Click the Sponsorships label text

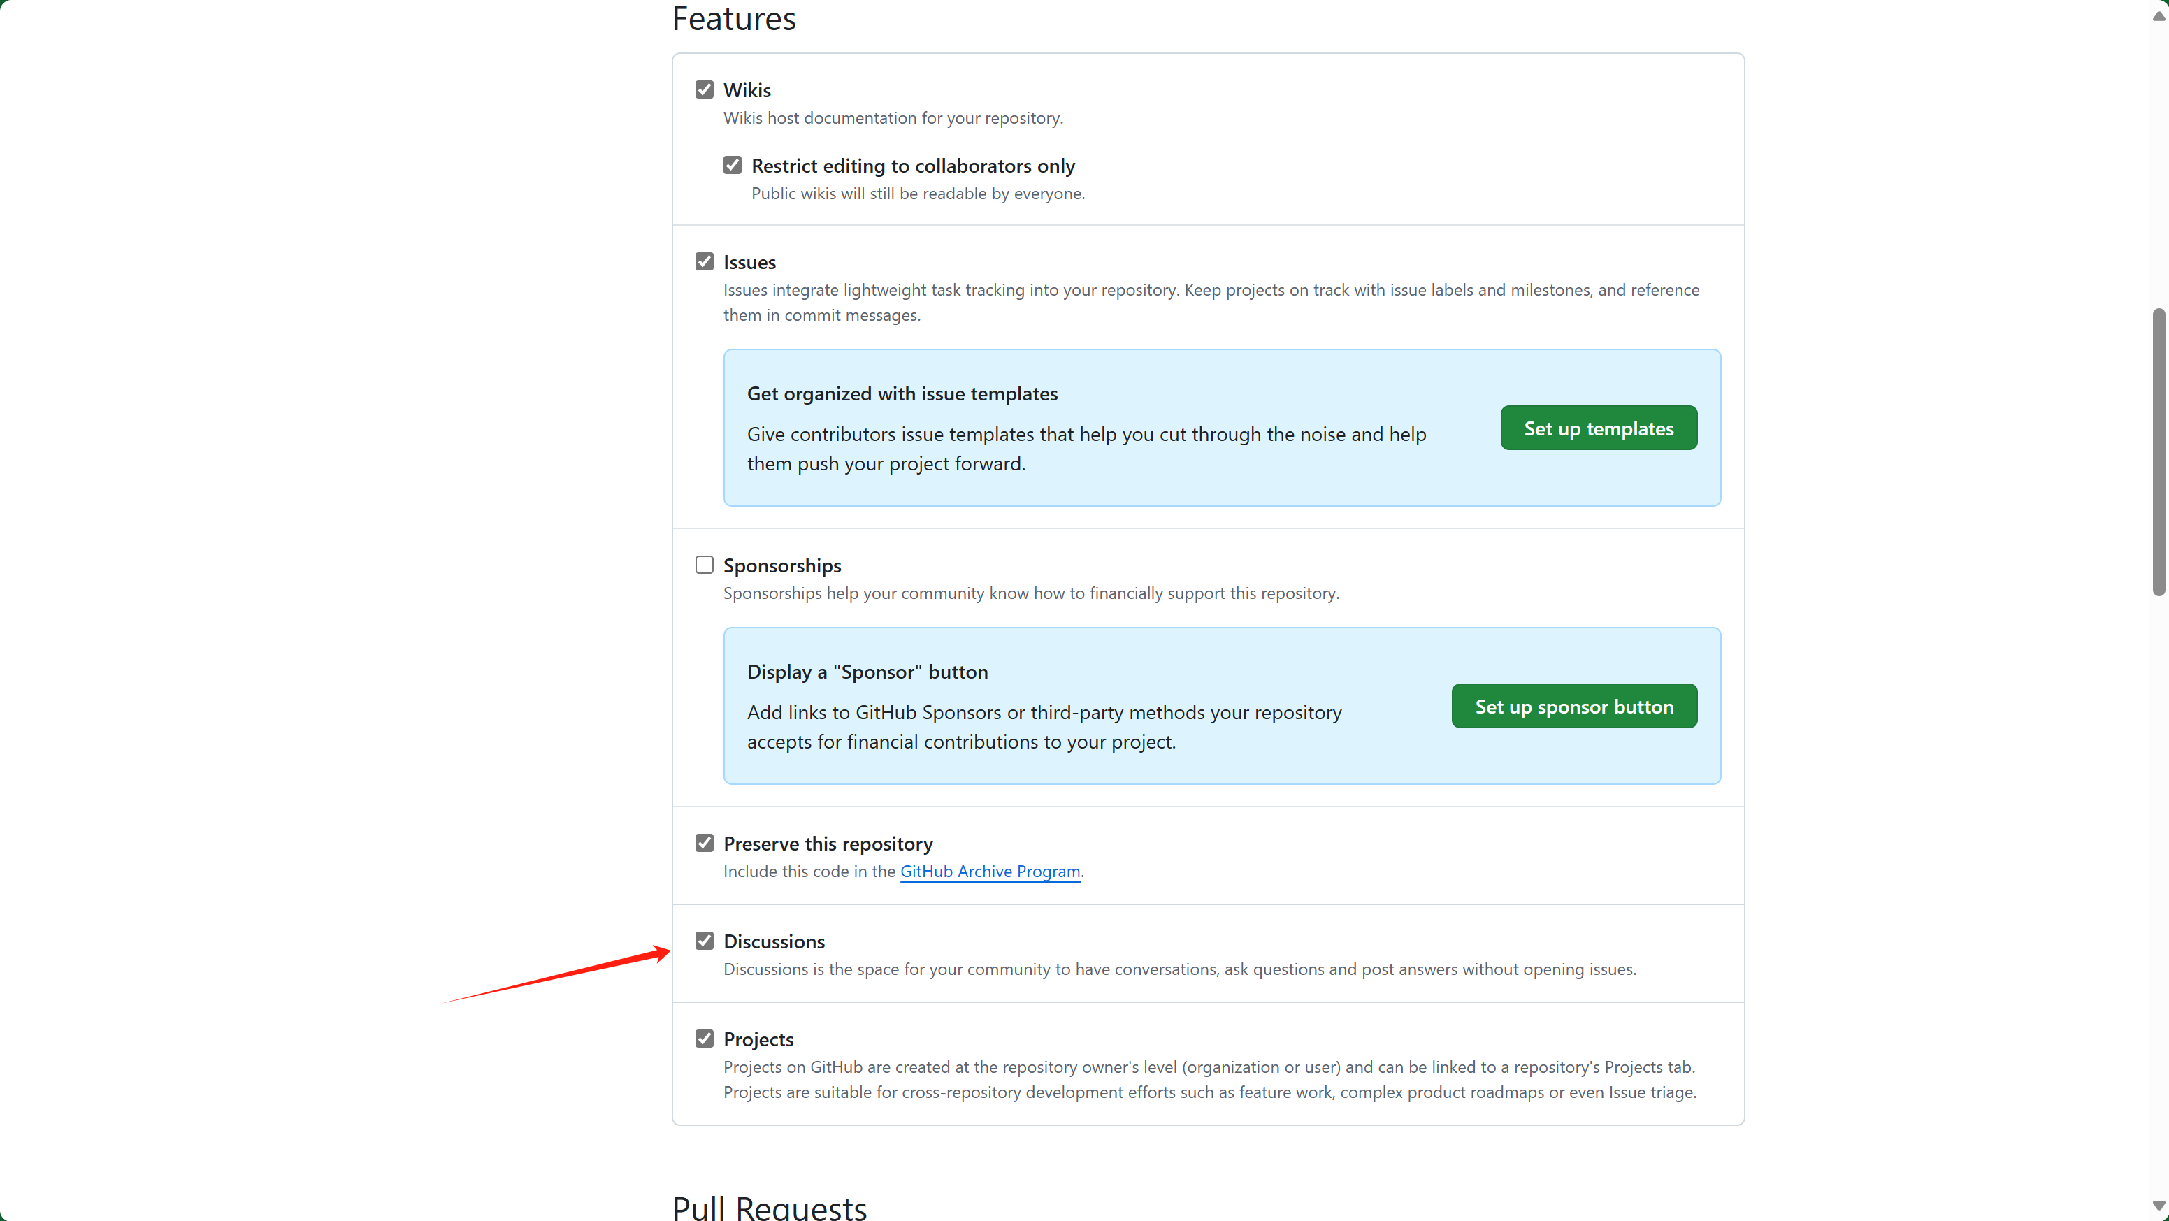point(782,566)
